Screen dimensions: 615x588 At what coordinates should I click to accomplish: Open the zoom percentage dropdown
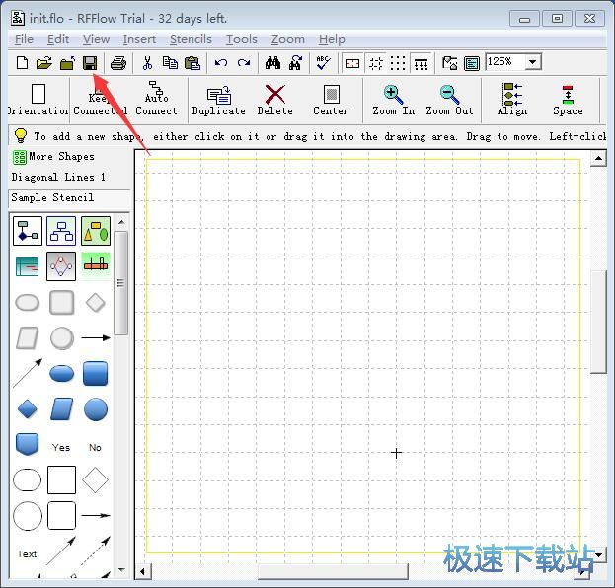tap(533, 62)
